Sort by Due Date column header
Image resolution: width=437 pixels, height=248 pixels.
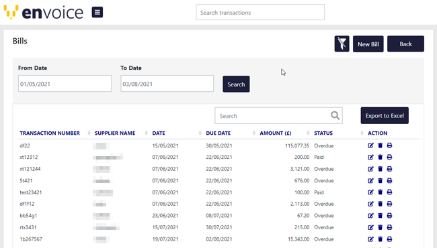218,133
